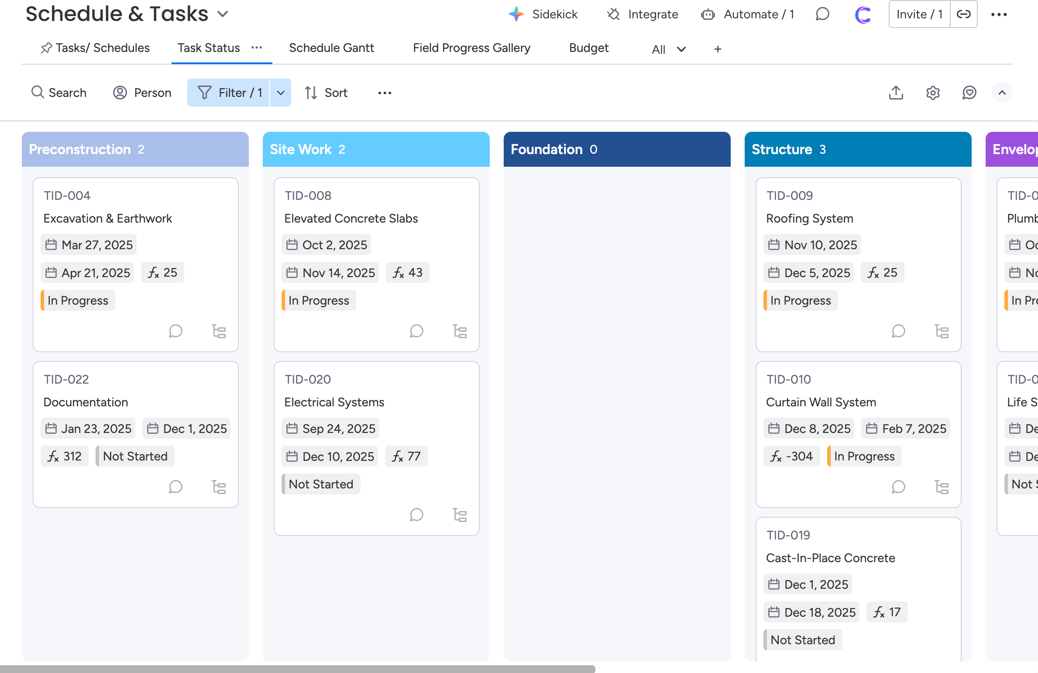This screenshot has width=1038, height=673.
Task: Open the Person filter
Action: (142, 93)
